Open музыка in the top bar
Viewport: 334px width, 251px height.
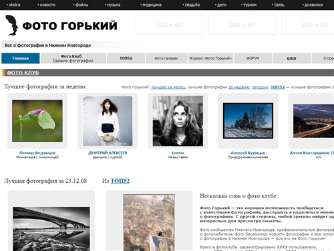tap(114, 5)
